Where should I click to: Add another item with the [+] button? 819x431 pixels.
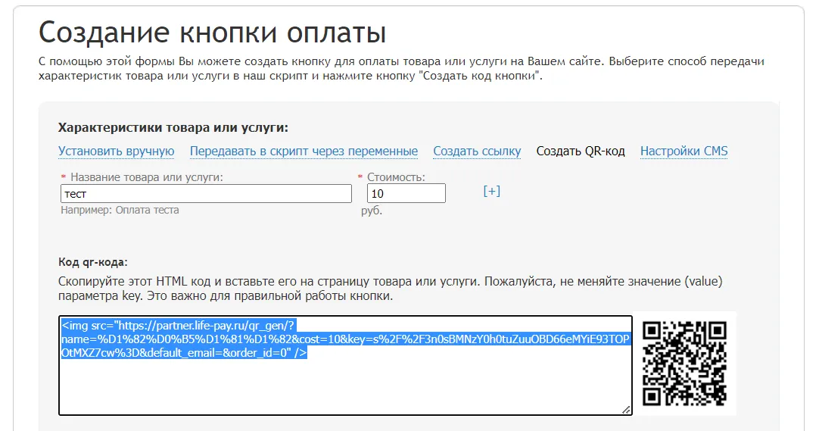tap(491, 191)
